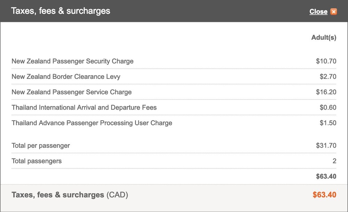Click the $2.70 border levy amount
This screenshot has height=212, width=348.
[328, 77]
